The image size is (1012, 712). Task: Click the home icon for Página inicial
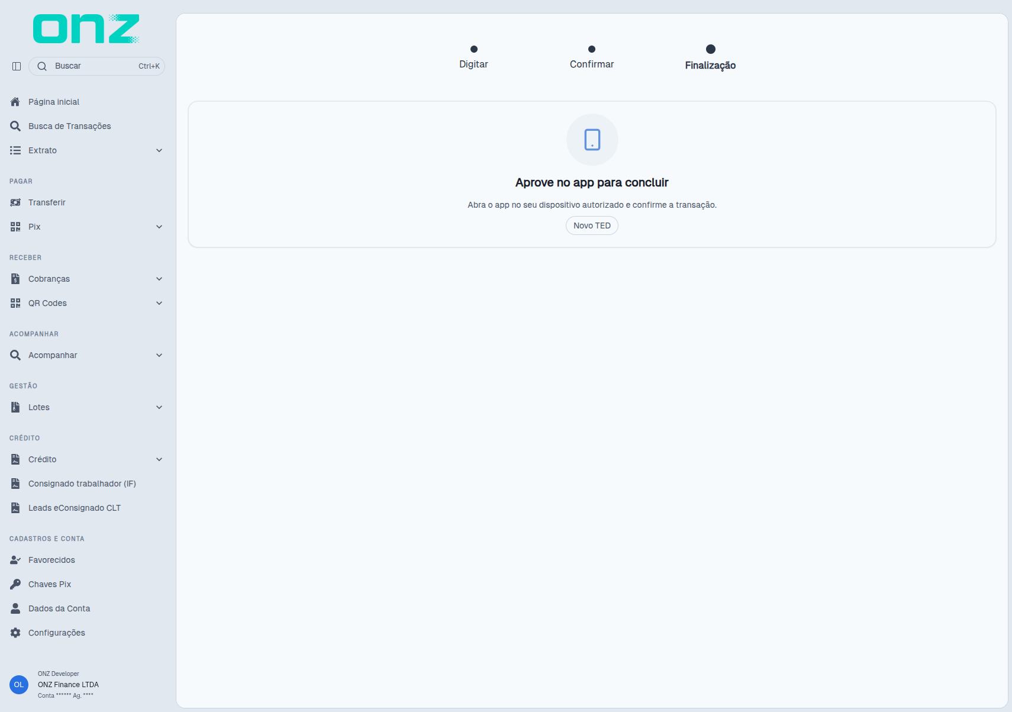click(15, 102)
